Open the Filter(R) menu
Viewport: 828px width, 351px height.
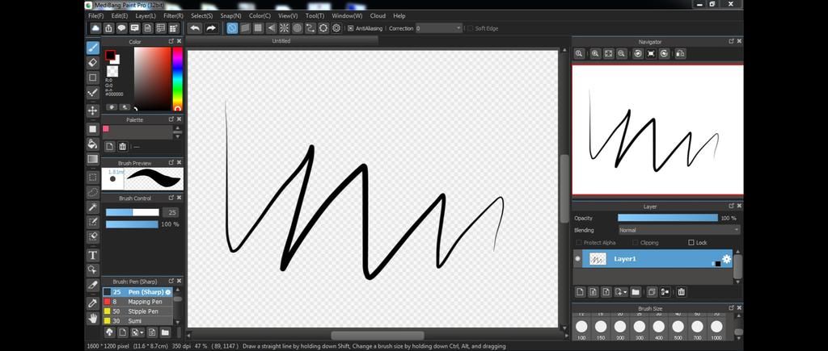click(173, 16)
